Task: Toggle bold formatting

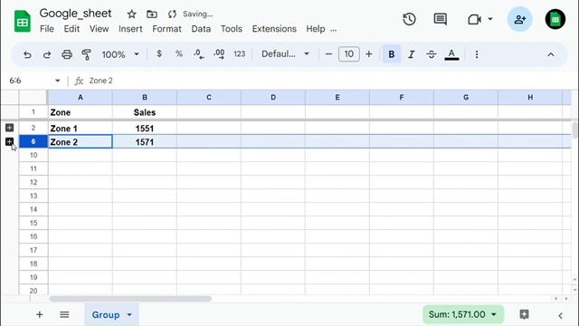Action: 392,54
